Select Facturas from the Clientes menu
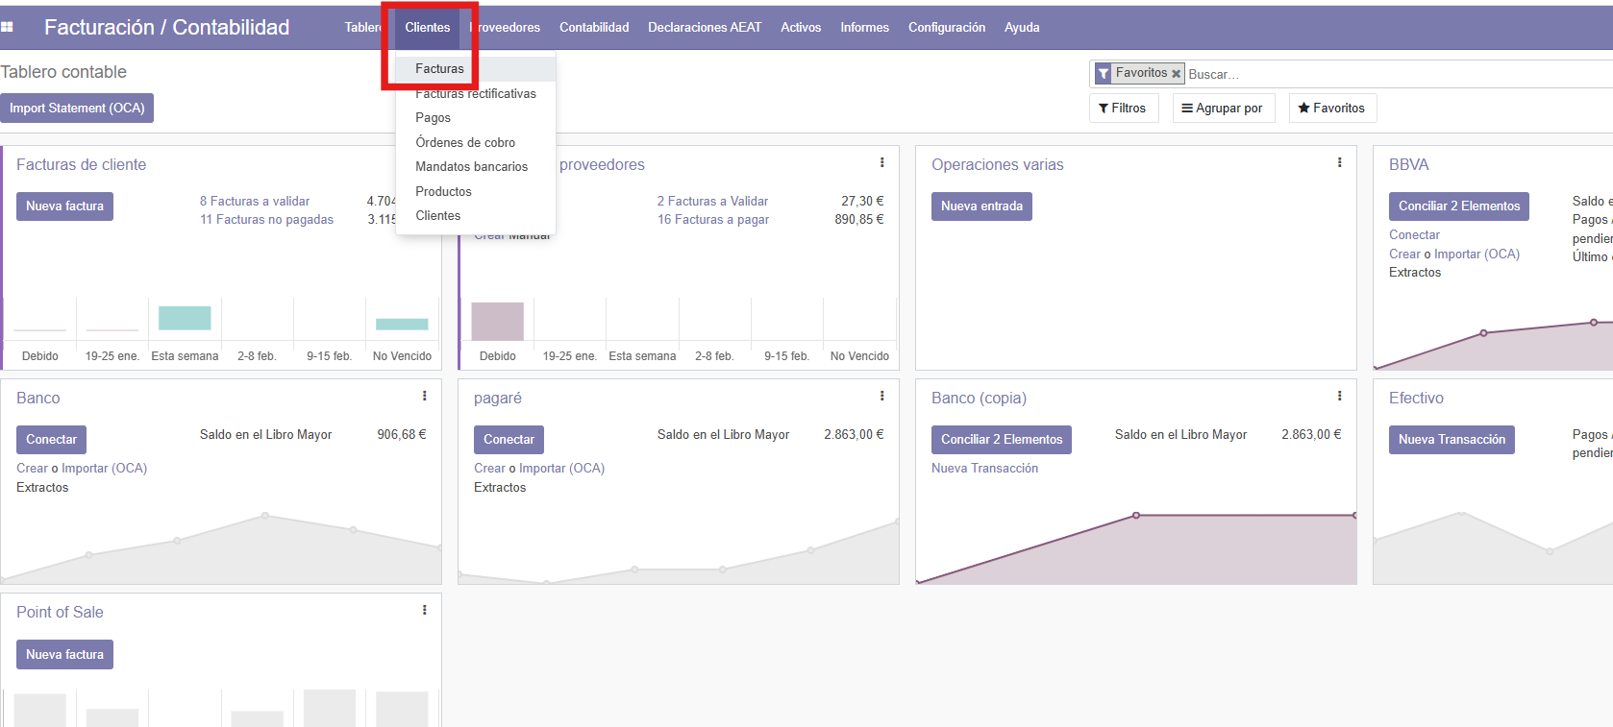1613x727 pixels. [439, 69]
